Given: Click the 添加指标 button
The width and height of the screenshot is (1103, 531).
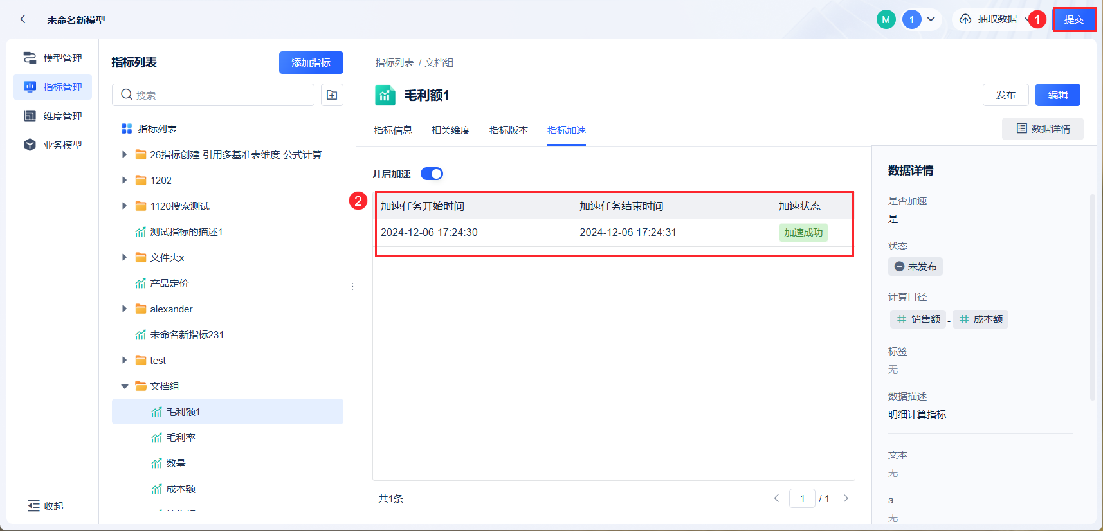Looking at the screenshot, I should tap(311, 62).
